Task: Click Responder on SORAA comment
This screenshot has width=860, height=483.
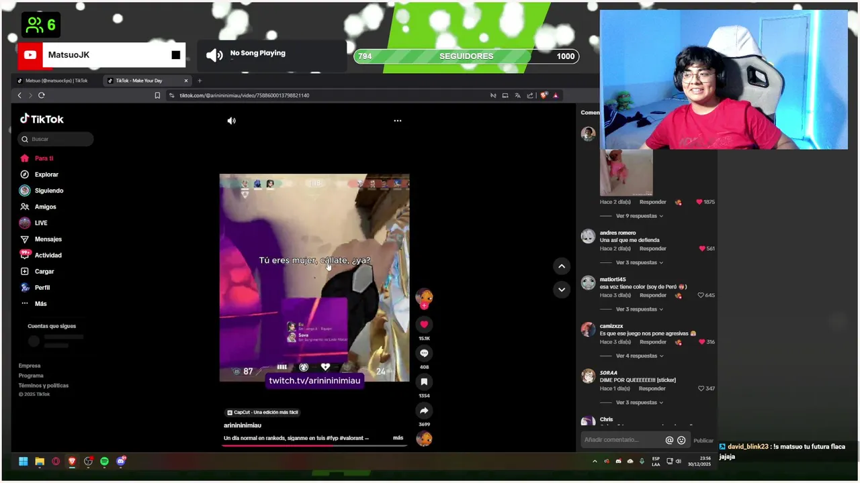Action: coord(652,388)
